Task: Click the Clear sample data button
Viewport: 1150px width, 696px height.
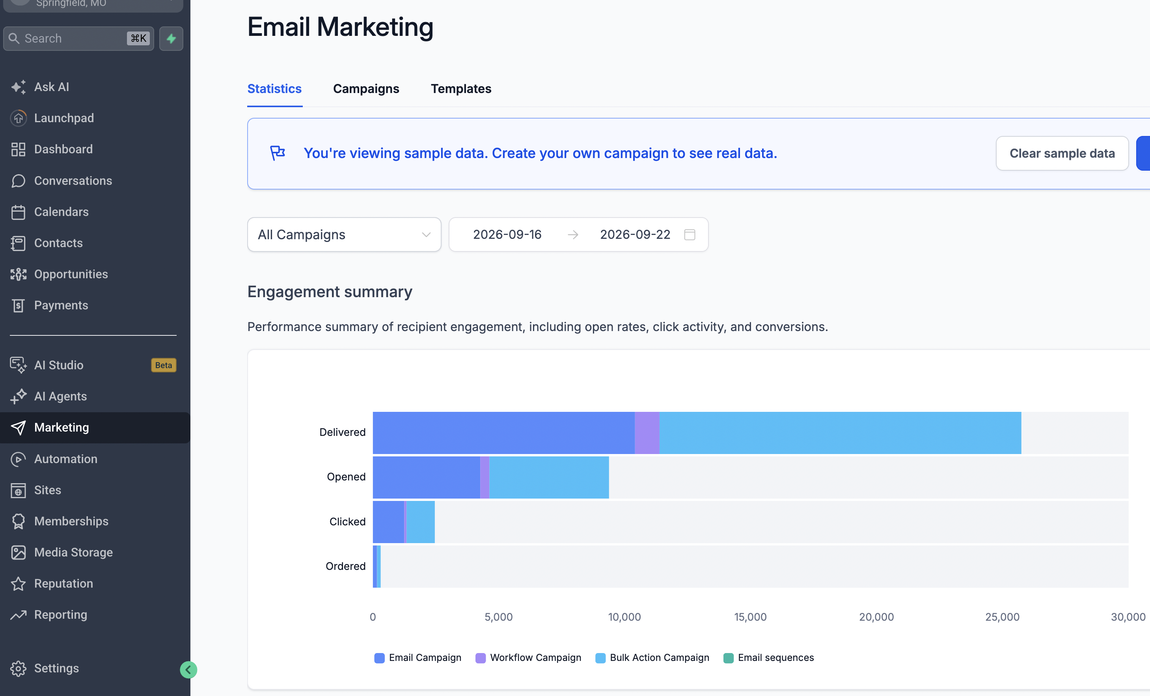Action: [x=1062, y=153]
